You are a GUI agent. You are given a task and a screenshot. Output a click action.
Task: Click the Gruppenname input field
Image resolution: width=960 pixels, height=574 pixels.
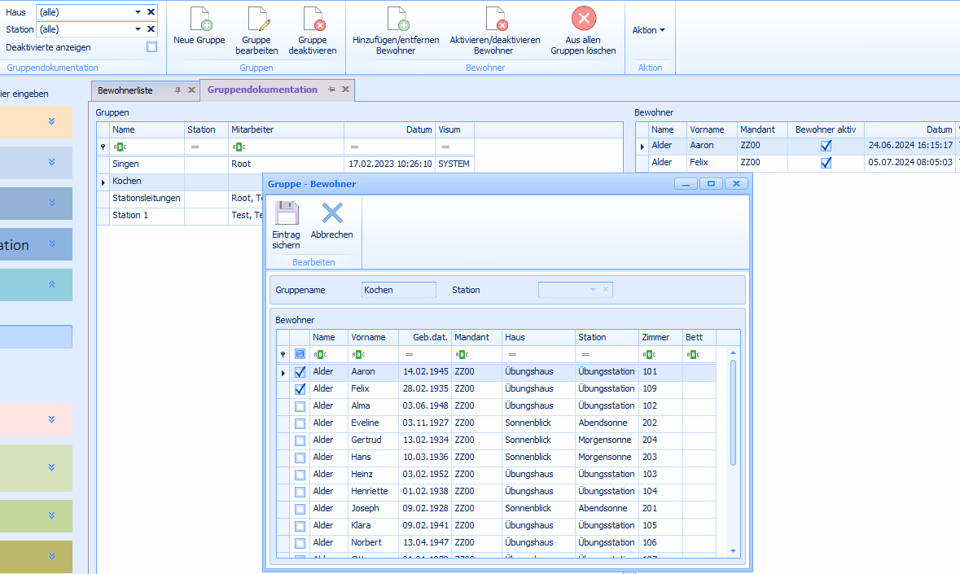398,290
